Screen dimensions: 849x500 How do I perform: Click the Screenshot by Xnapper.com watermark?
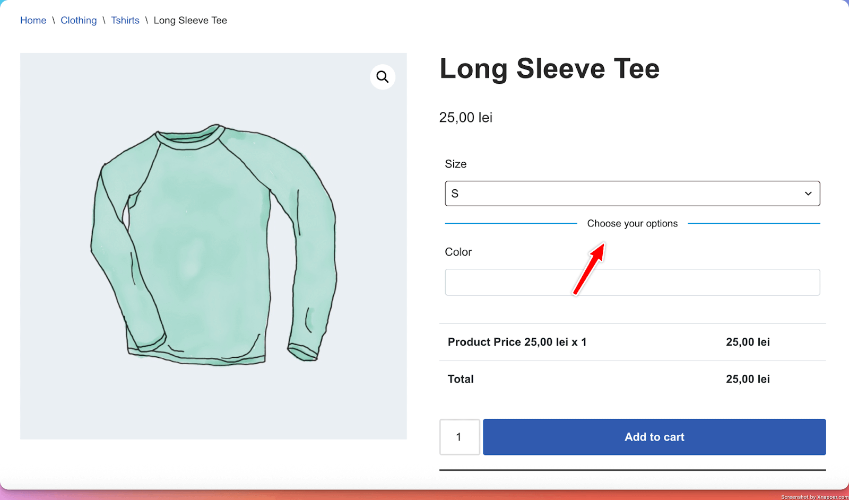tap(814, 497)
